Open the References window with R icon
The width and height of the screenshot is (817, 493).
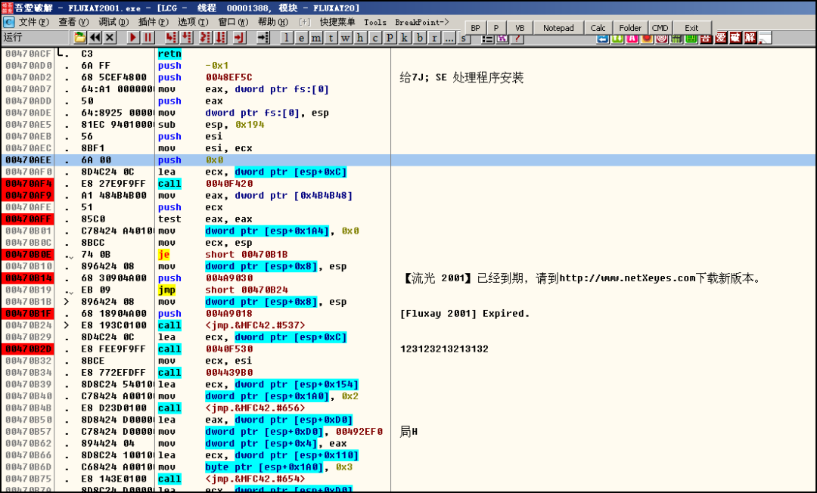pyautogui.click(x=434, y=38)
